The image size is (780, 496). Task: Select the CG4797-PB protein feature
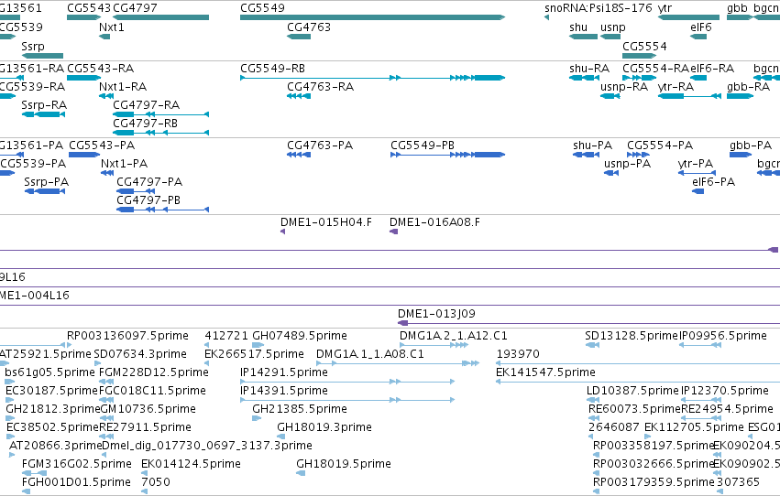[162, 210]
